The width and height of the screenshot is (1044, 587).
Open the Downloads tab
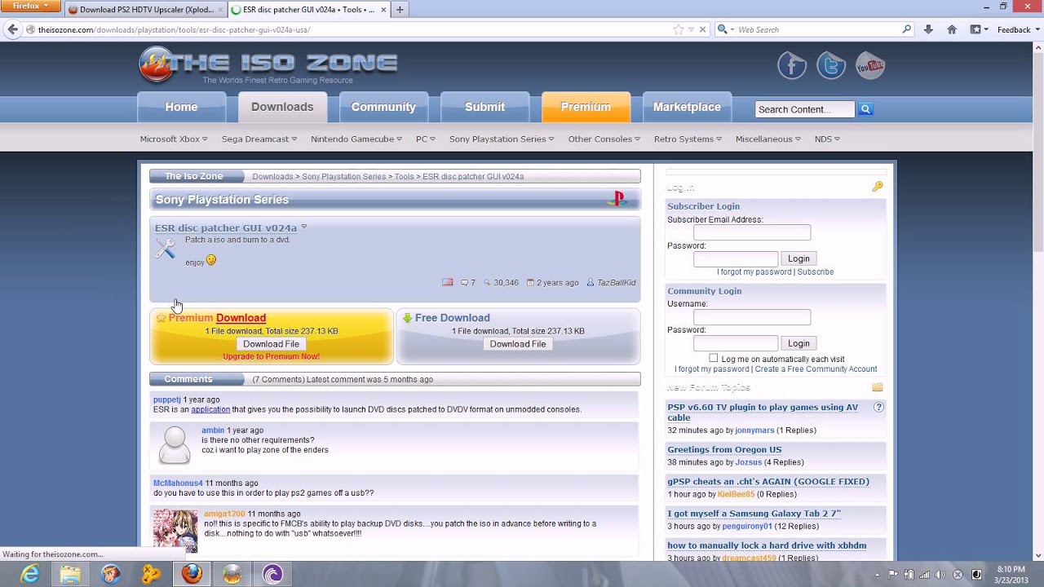282,107
